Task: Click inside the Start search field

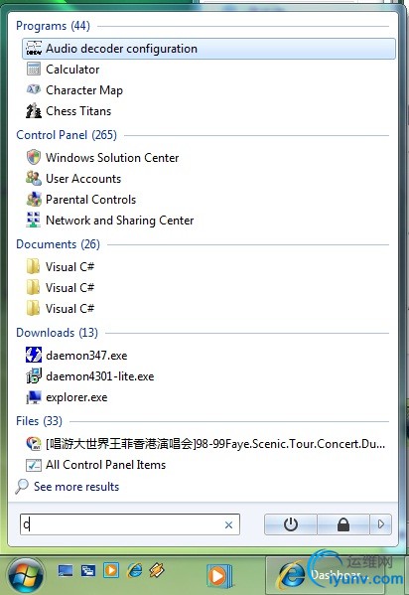Action: click(x=130, y=524)
